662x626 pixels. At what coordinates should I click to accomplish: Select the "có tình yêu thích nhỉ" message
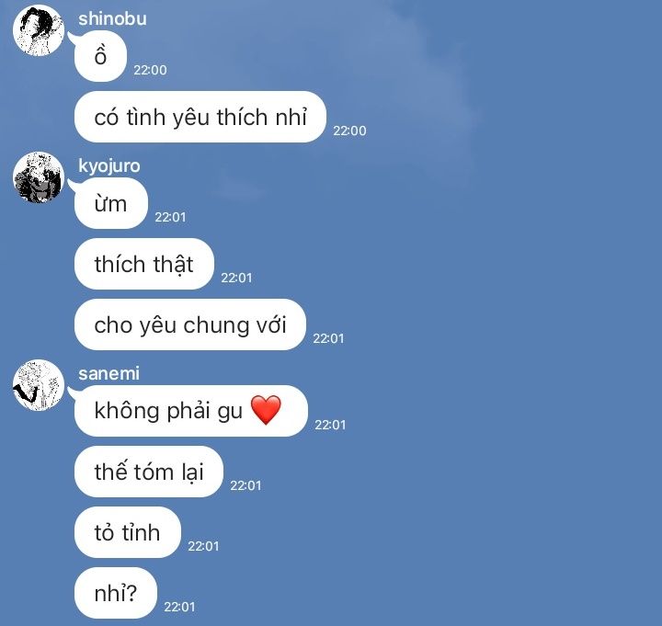coord(200,117)
